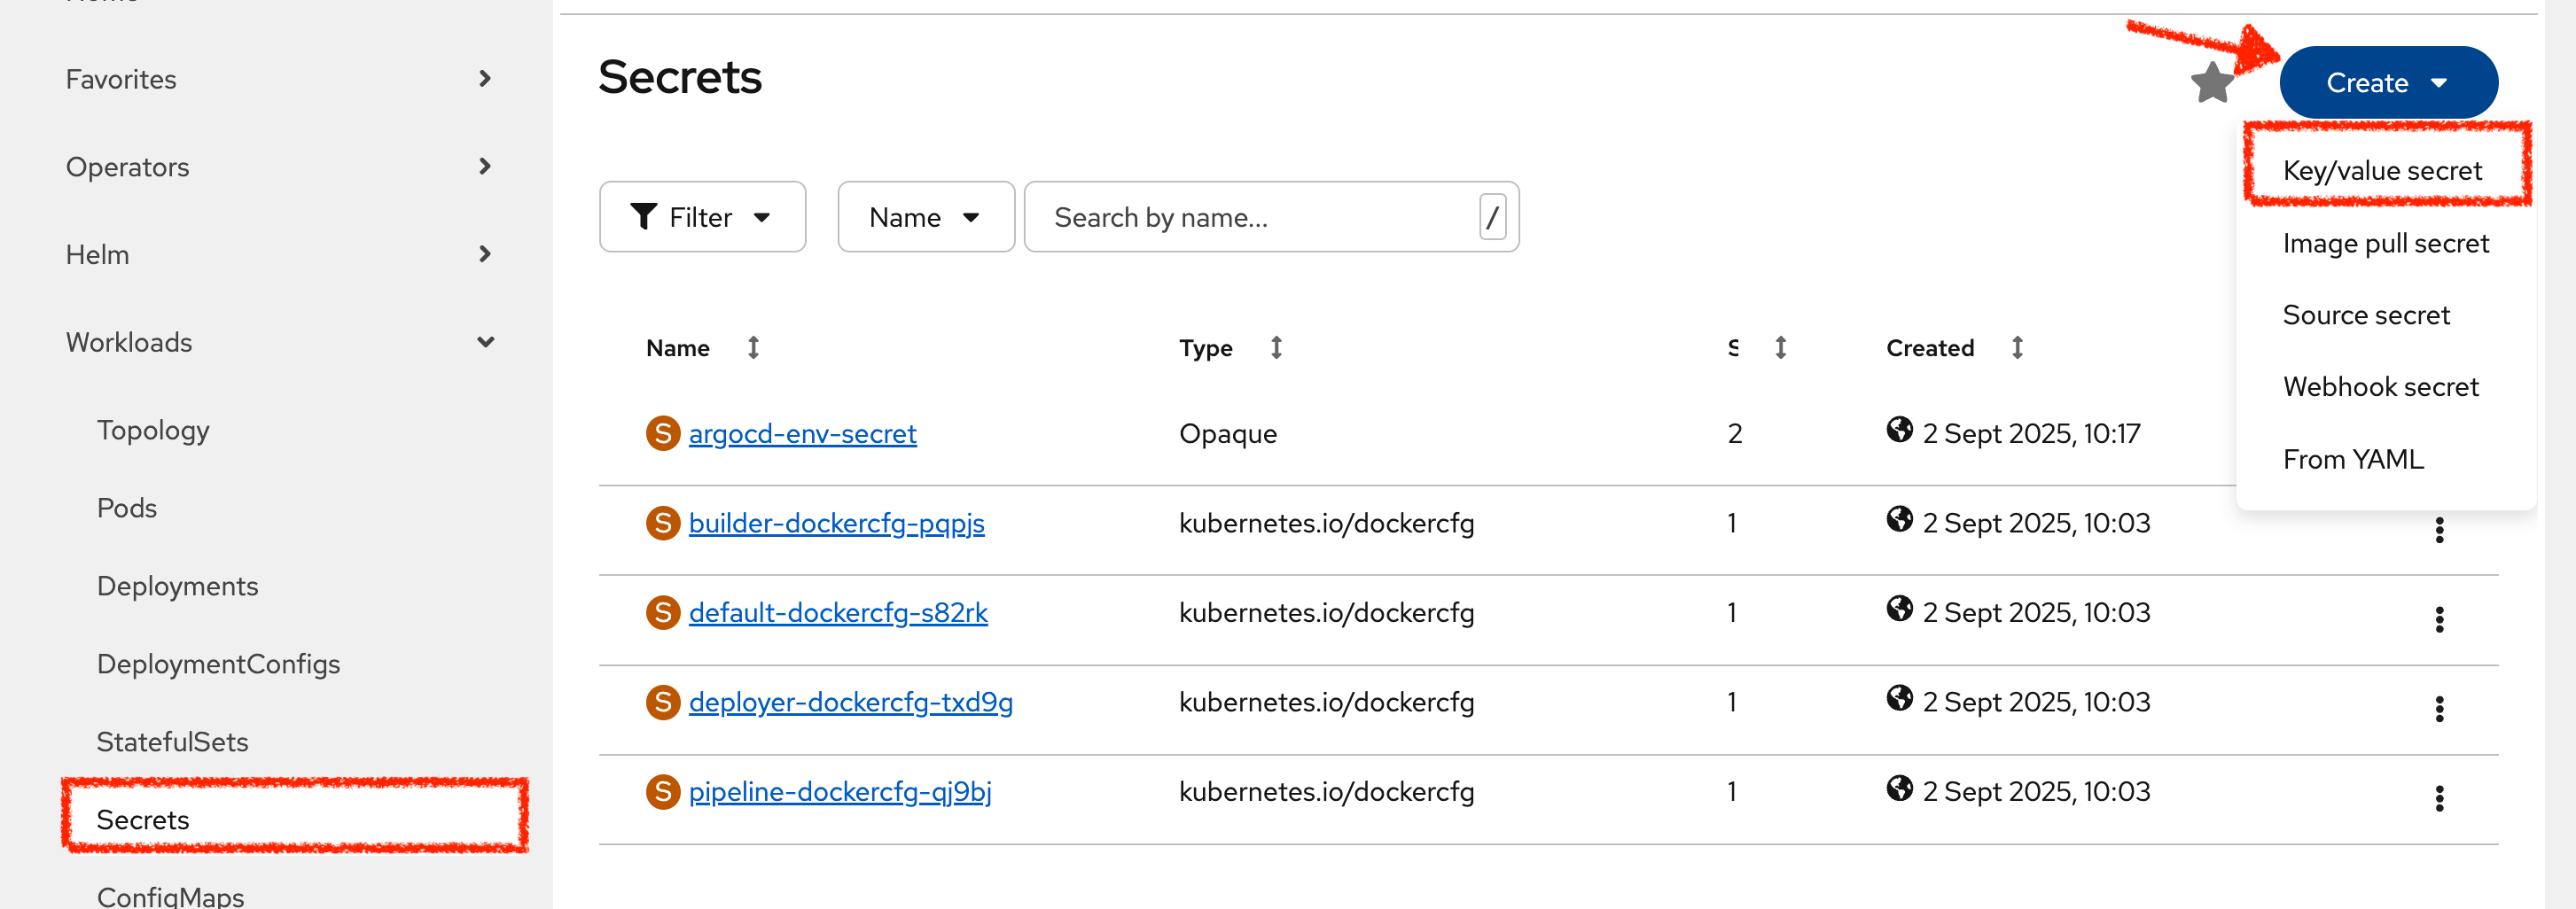Choose From YAML in the Create menu
Screen dimensions: 2576x909
[x=2353, y=458]
